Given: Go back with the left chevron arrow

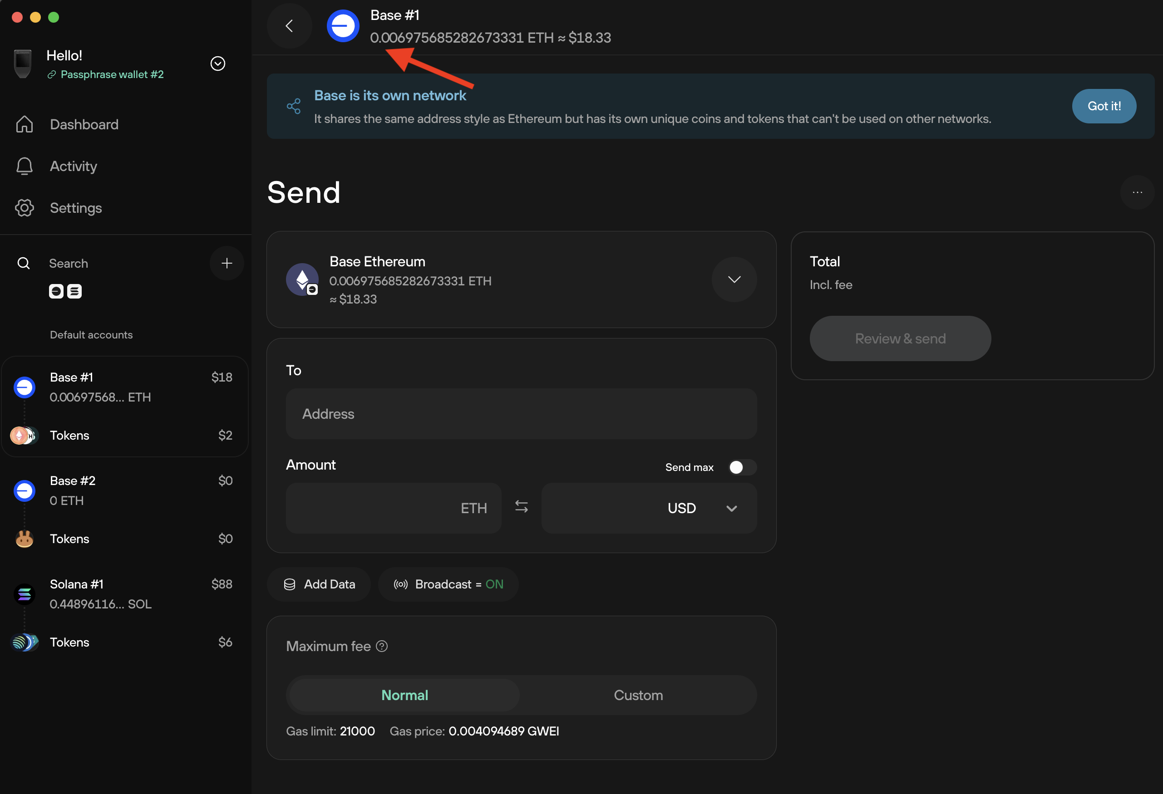Looking at the screenshot, I should [289, 26].
